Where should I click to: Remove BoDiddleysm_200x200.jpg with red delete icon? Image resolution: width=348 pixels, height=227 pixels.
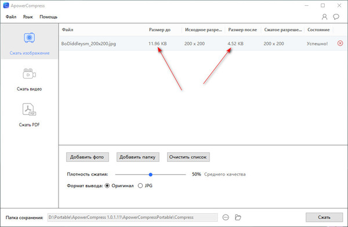[x=340, y=43]
